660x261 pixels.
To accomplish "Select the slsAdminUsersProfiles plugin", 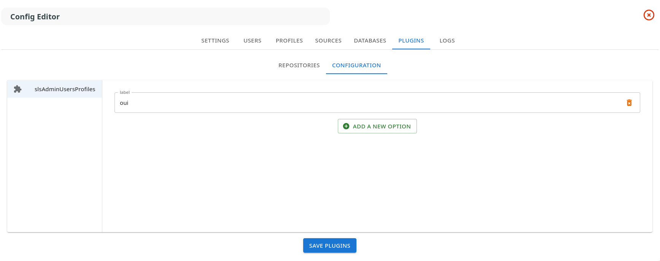I will click(x=54, y=89).
